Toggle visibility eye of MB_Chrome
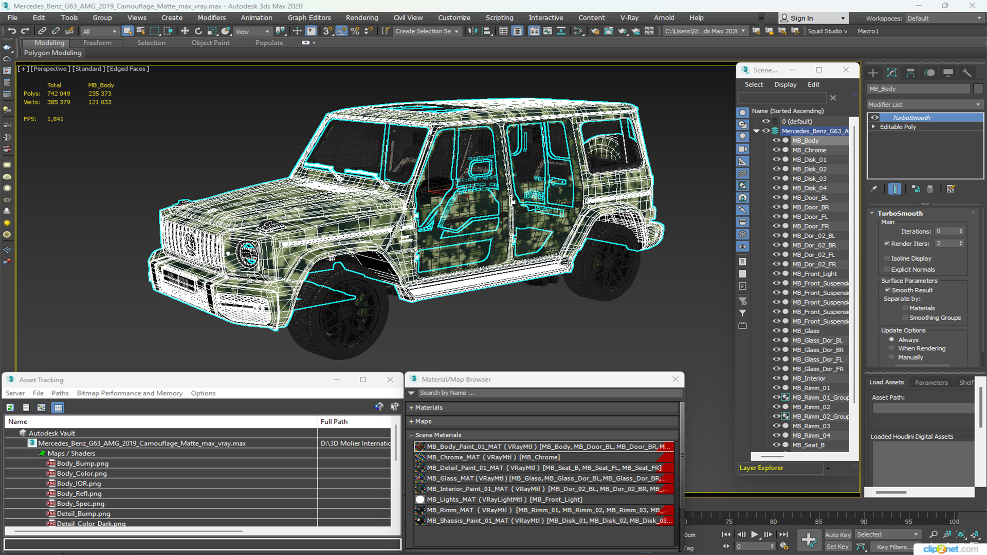Viewport: 987px width, 555px height. coord(776,150)
